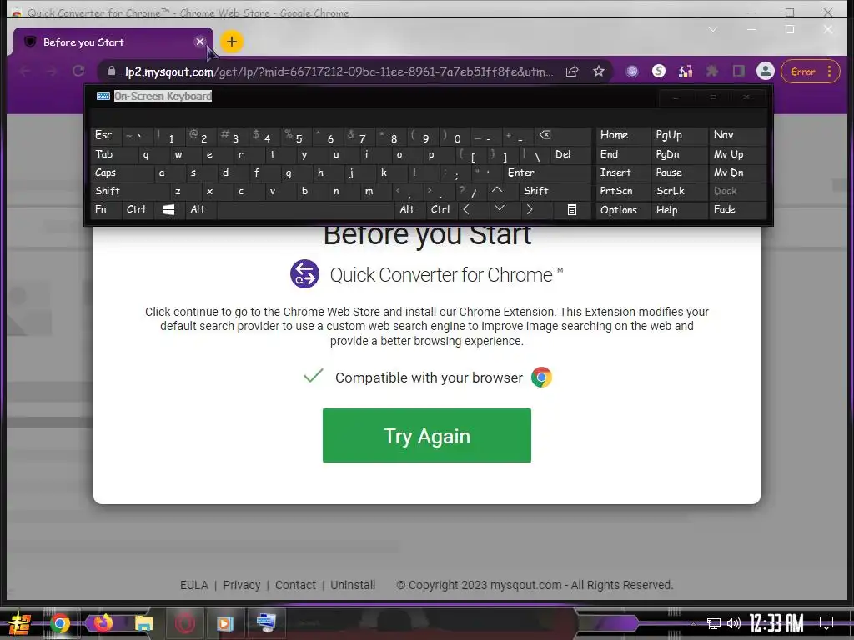This screenshot has width=854, height=640.
Task: Click the volume icon in system tray
Action: coord(733,623)
